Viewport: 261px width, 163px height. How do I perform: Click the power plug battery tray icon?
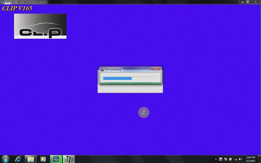pyautogui.click(x=231, y=159)
